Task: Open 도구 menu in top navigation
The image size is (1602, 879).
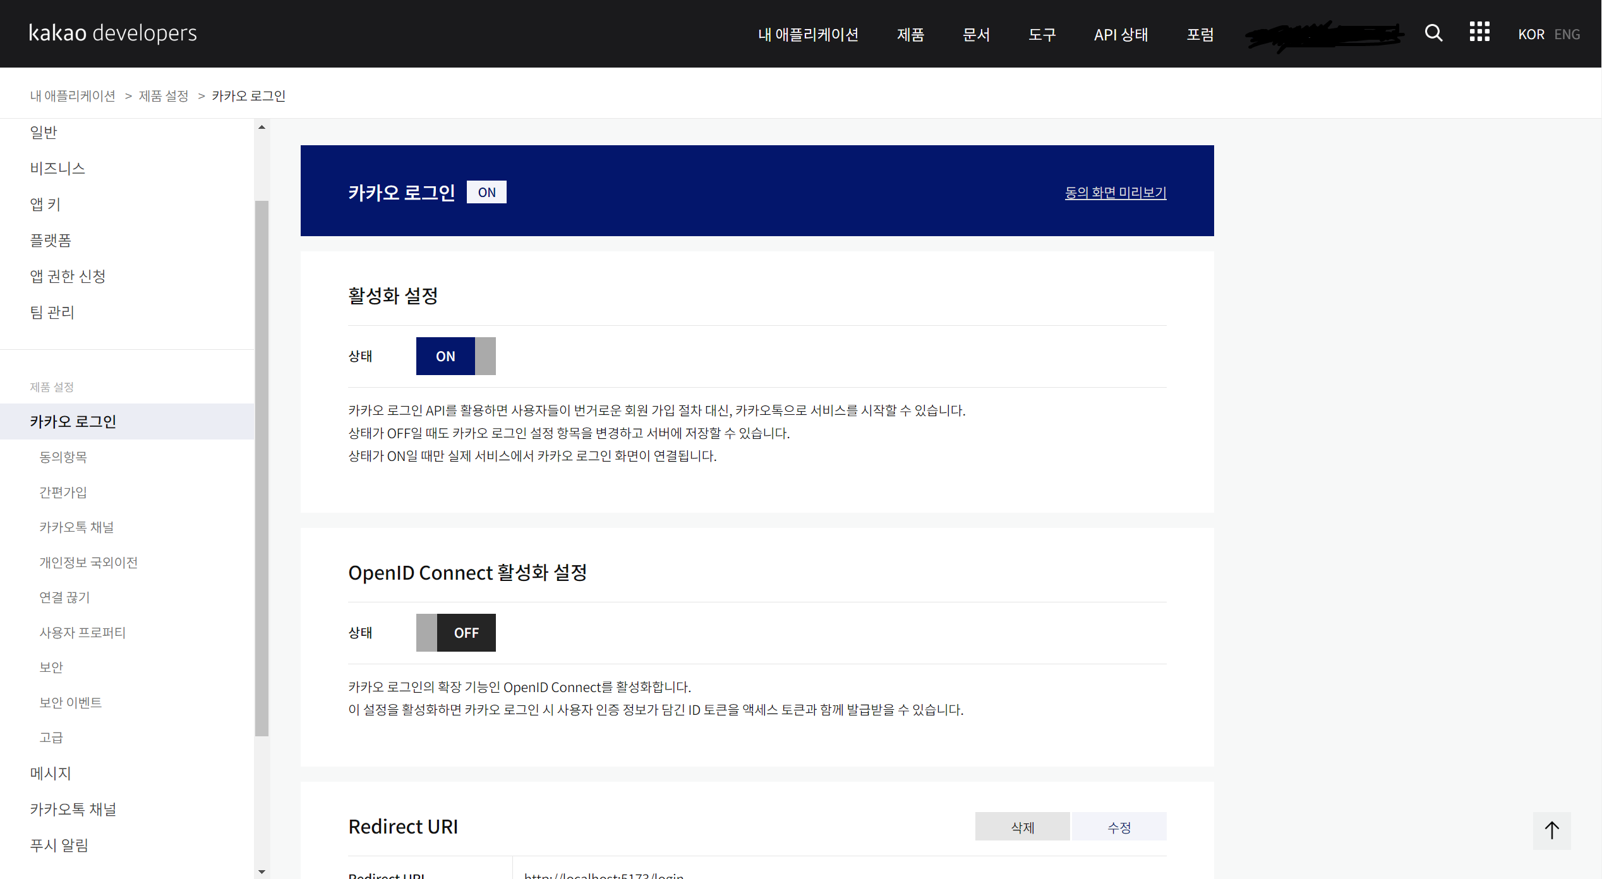Action: click(1042, 34)
